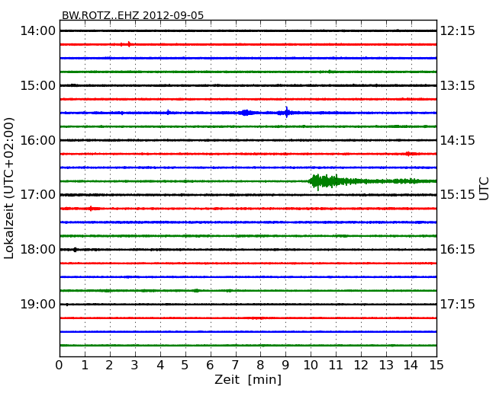The width and height of the screenshot is (496, 396).
Task: Click the red blip near minute 14
Action: pos(410,154)
